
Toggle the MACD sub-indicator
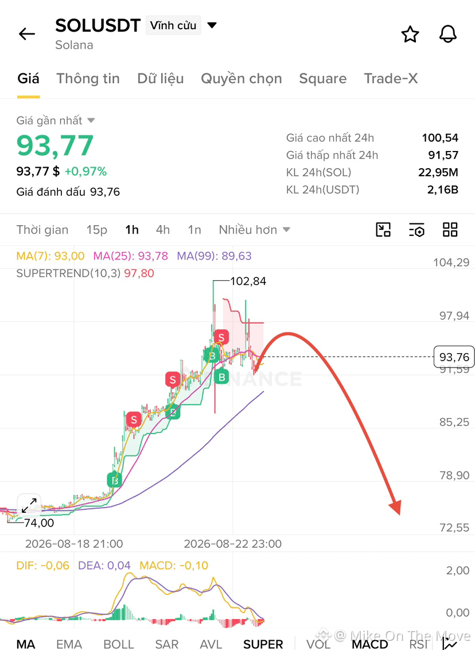point(369,644)
